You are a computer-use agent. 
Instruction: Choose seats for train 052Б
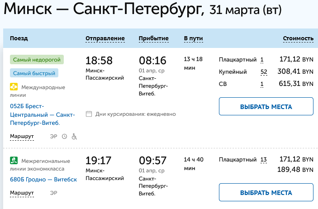click(x=266, y=107)
